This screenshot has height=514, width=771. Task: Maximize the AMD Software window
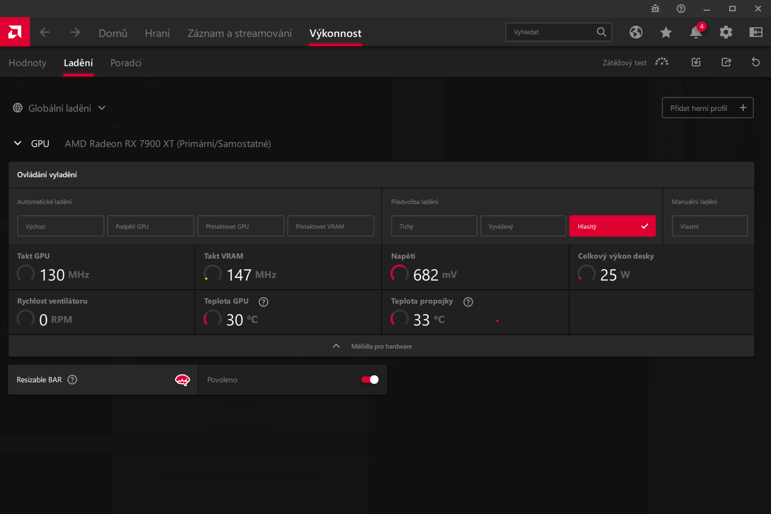[x=732, y=9]
